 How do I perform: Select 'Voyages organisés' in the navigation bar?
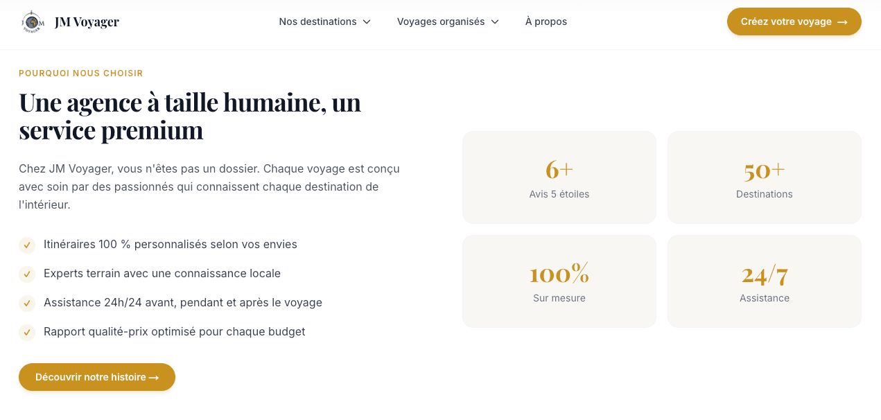click(x=441, y=21)
